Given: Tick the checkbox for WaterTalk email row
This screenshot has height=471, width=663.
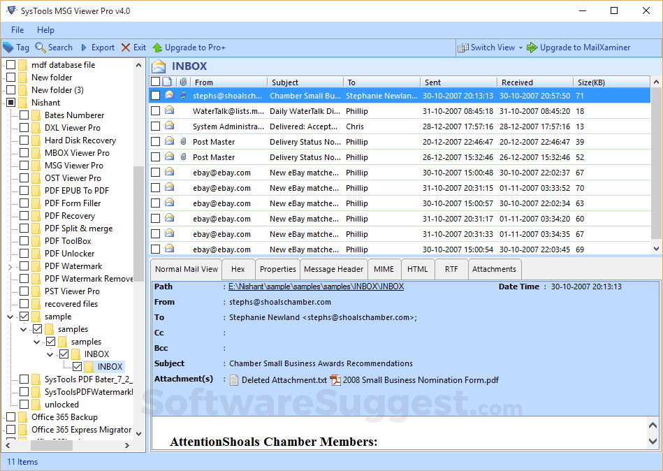Looking at the screenshot, I should coord(155,111).
